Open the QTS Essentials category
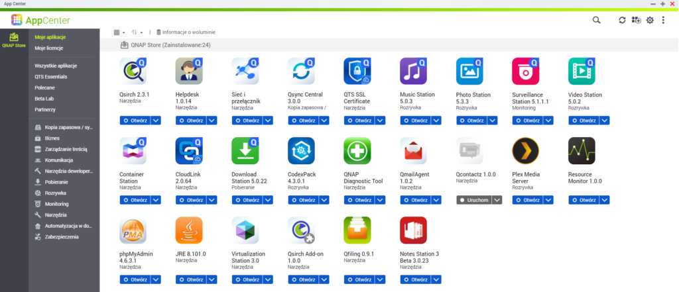This screenshot has width=679, height=292. click(x=51, y=77)
